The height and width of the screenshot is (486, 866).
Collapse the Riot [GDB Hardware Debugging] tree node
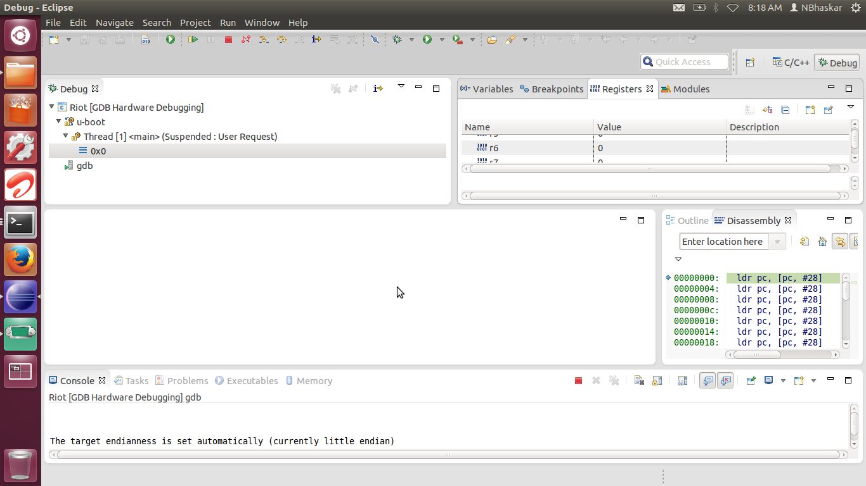52,107
